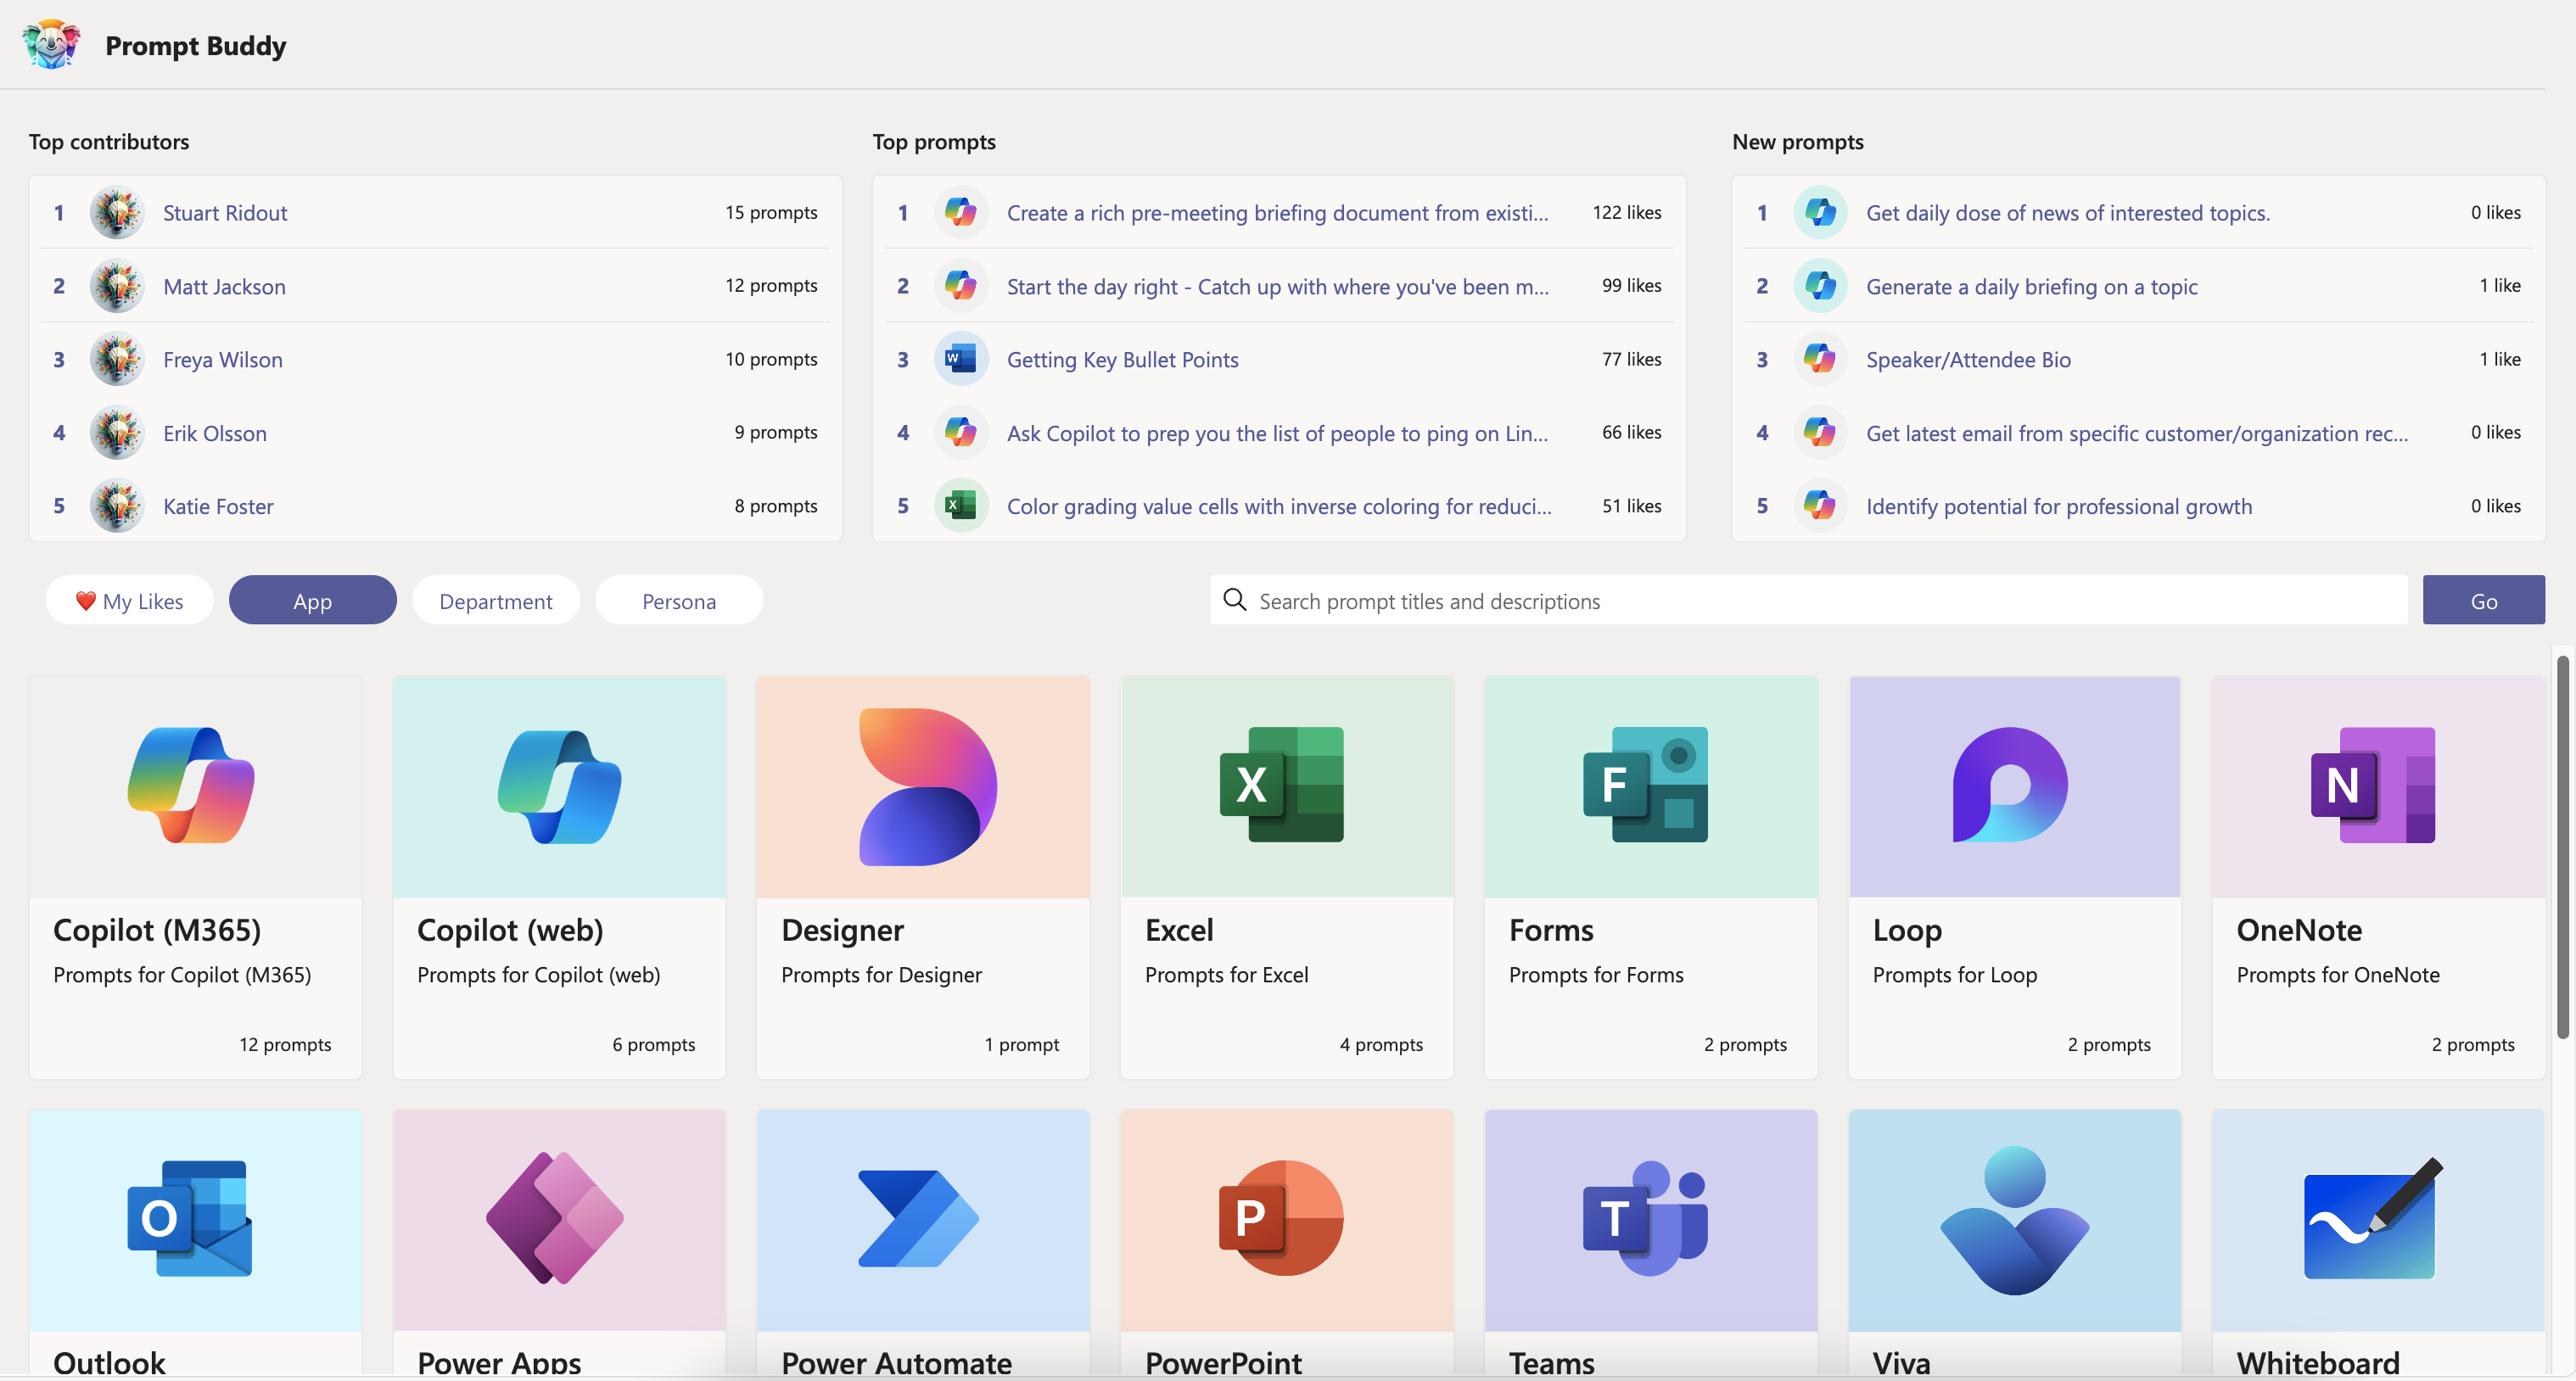Switch to the Department filter tab
This screenshot has height=1381, width=2576.
click(495, 601)
